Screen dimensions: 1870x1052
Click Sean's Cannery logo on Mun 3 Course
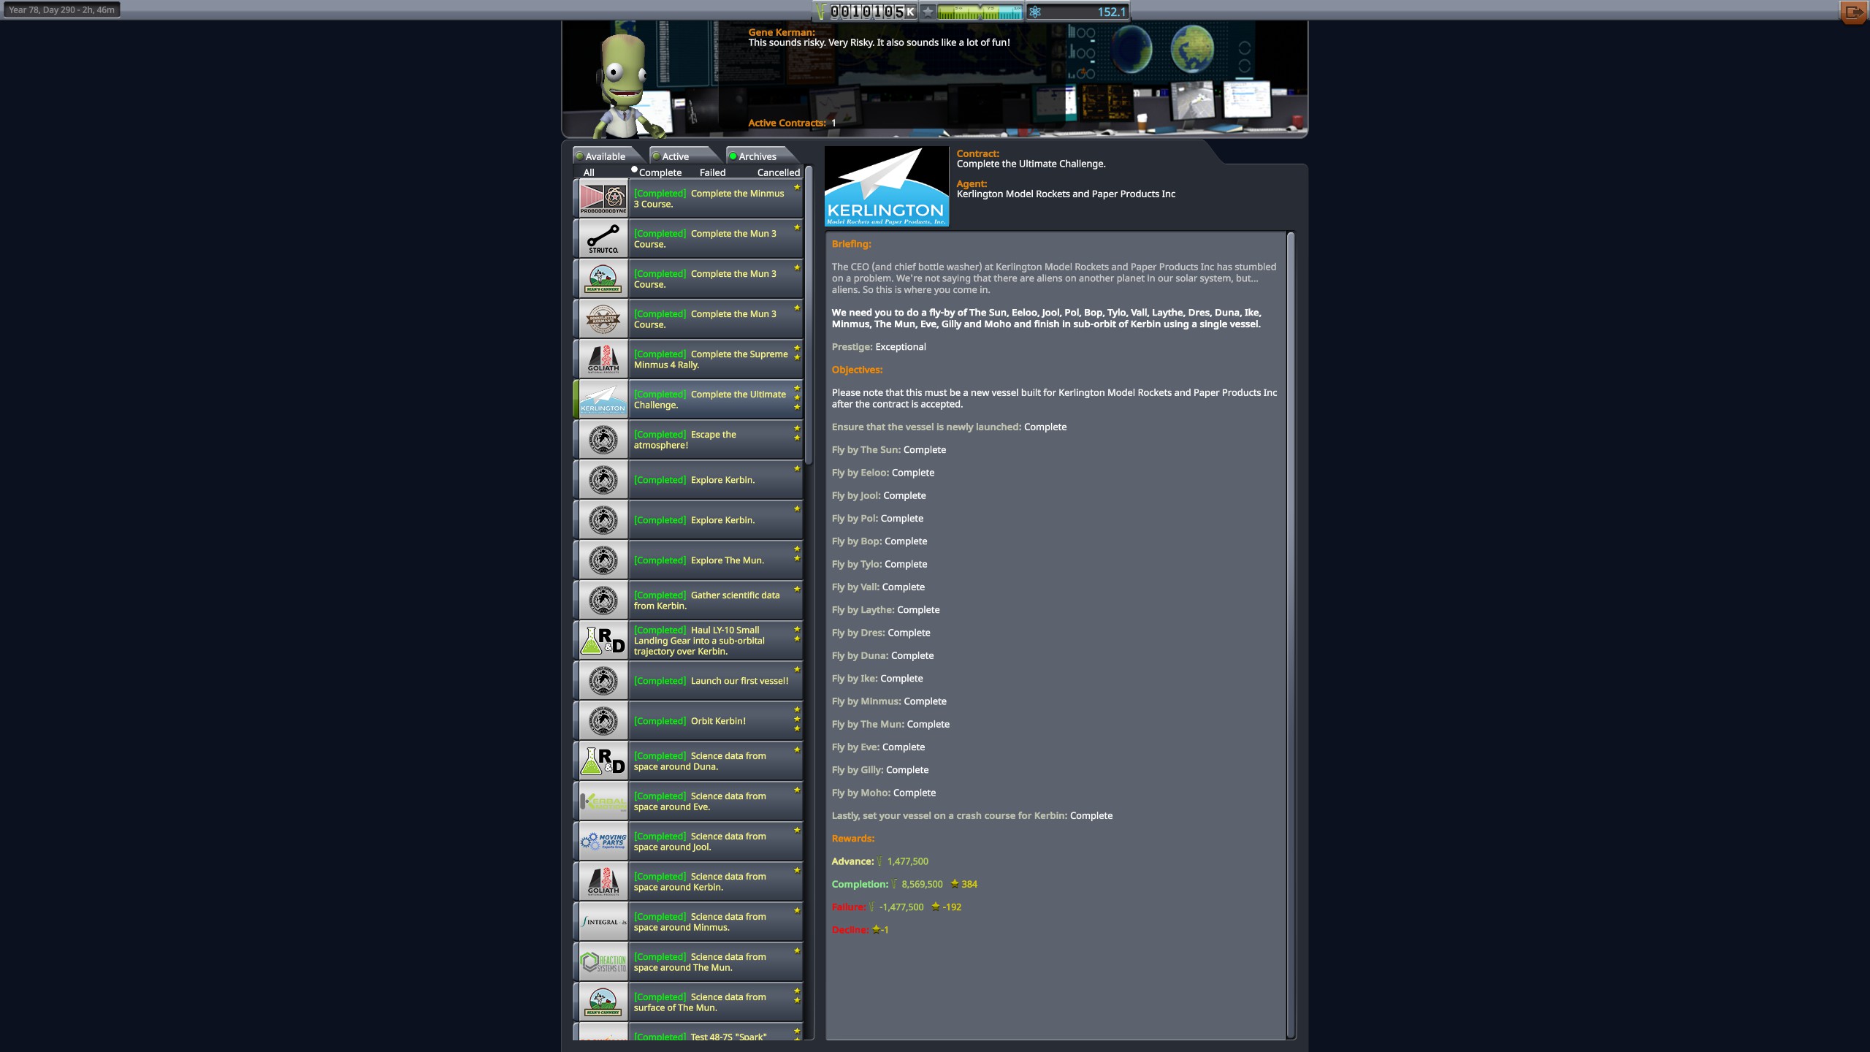[603, 279]
